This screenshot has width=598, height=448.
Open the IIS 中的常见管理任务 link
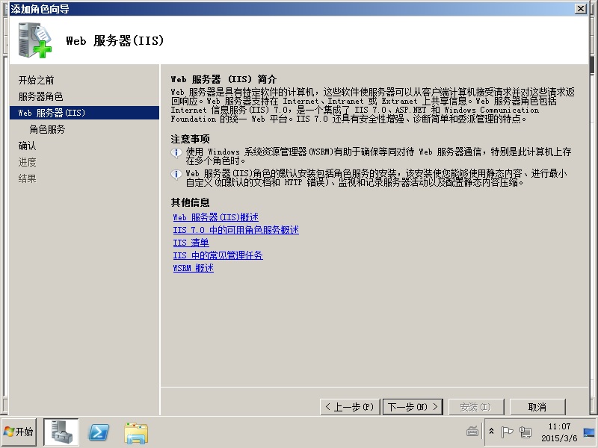(218, 255)
